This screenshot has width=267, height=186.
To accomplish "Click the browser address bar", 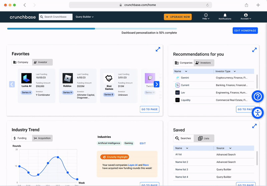I will (x=140, y=5).
